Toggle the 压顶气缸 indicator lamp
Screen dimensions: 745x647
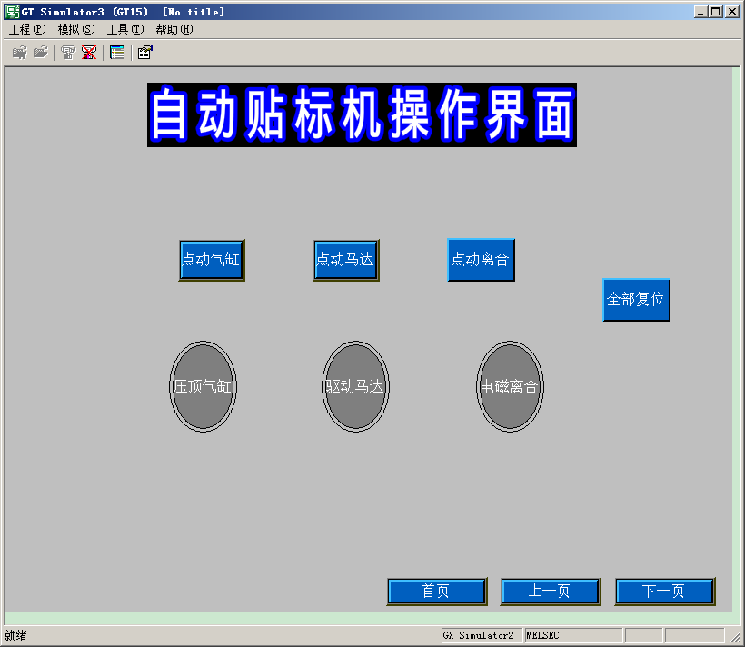203,386
